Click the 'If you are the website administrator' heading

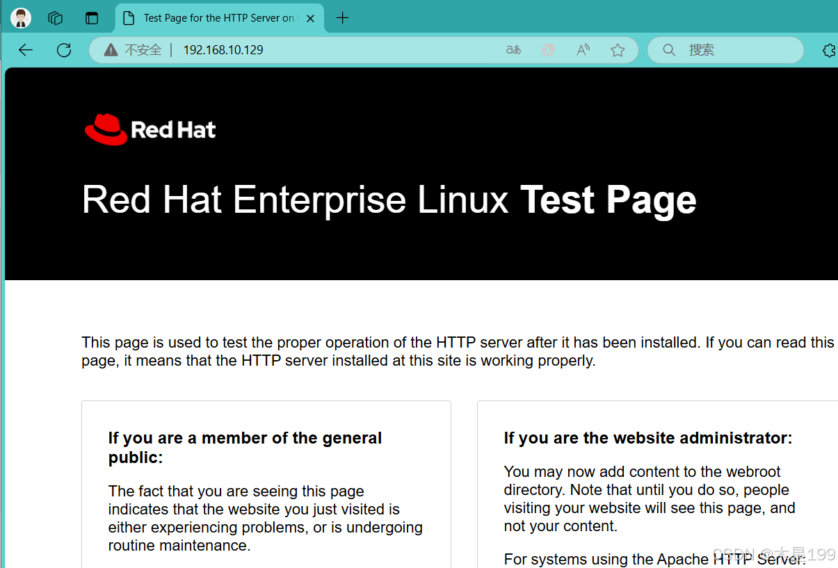pos(648,438)
